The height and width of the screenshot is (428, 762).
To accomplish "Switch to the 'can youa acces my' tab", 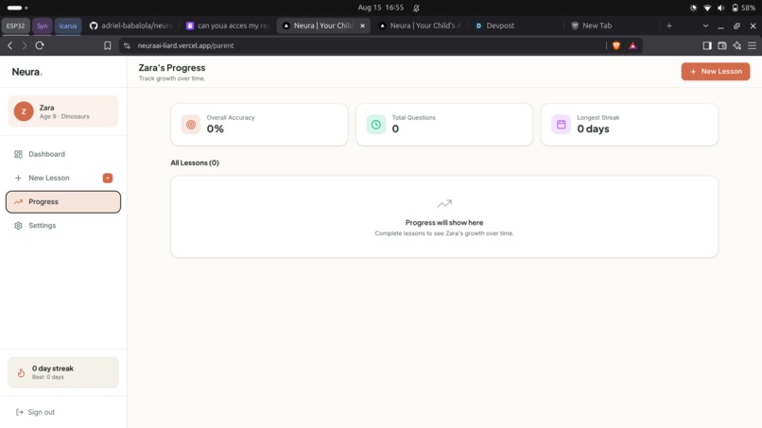I will click(228, 26).
